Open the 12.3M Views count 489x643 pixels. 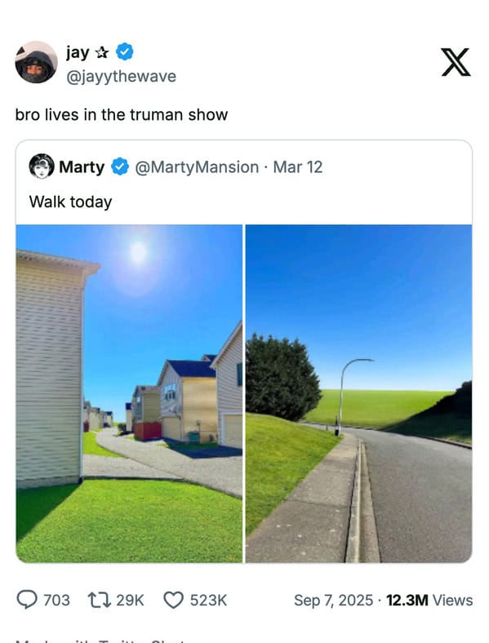click(x=429, y=601)
